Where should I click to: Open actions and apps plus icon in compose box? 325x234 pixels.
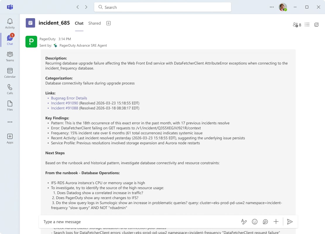coord(276,221)
